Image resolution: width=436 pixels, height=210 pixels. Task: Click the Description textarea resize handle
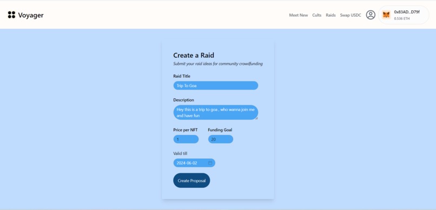click(x=256, y=118)
